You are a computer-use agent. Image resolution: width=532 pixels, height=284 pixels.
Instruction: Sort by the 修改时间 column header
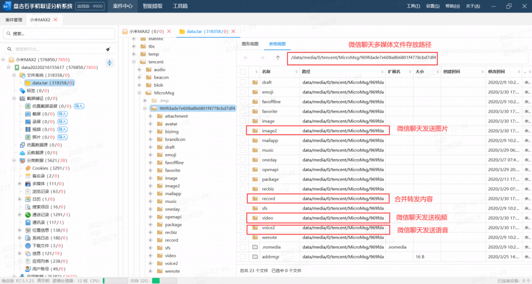tap(504, 71)
